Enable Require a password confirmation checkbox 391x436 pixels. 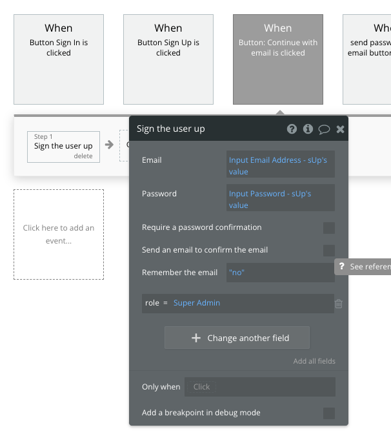(x=329, y=227)
